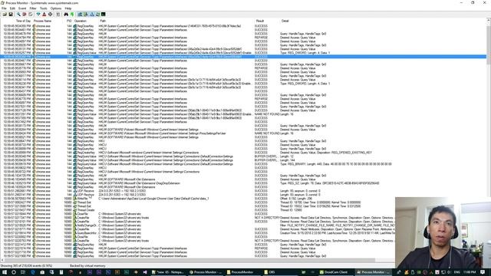Toggle event capture with the magnifier icon
Screen dimensions: 491x276
click(x=18, y=15)
